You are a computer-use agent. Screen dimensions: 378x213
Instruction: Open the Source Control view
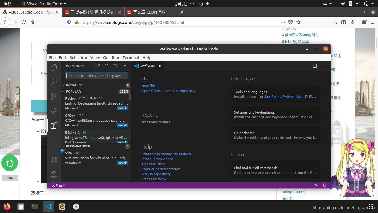[x=54, y=96]
